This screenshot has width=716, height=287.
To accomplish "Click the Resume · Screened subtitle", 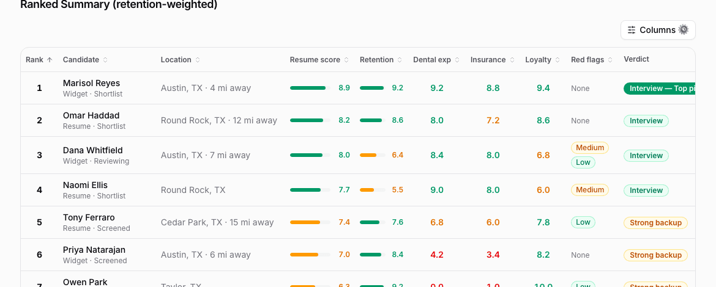I will point(96,228).
